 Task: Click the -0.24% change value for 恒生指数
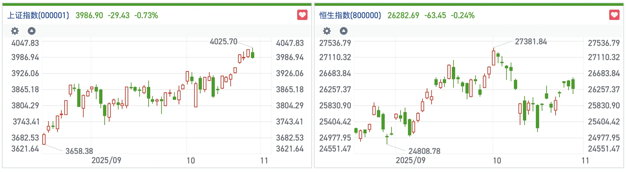463,15
